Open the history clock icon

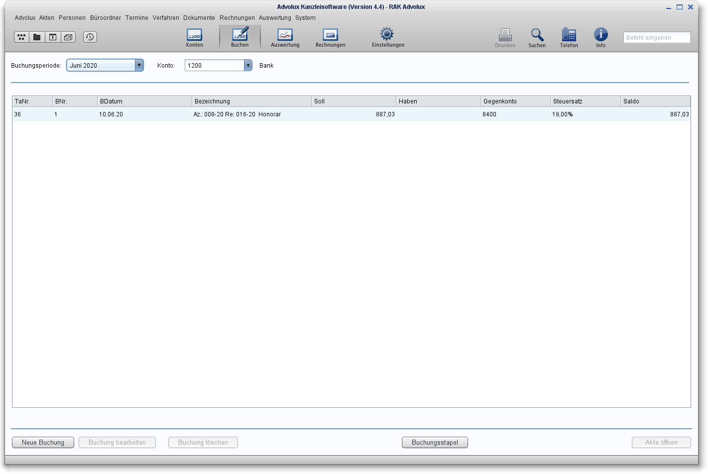[90, 37]
